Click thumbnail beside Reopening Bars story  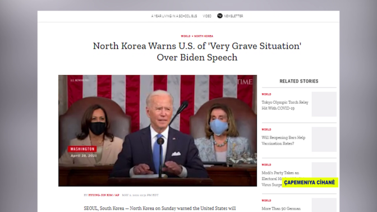pyautogui.click(x=324, y=140)
